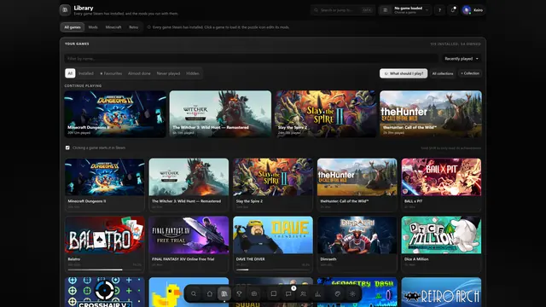Select the Geometry Dash card
The width and height of the screenshot is (546, 307).
[357, 292]
